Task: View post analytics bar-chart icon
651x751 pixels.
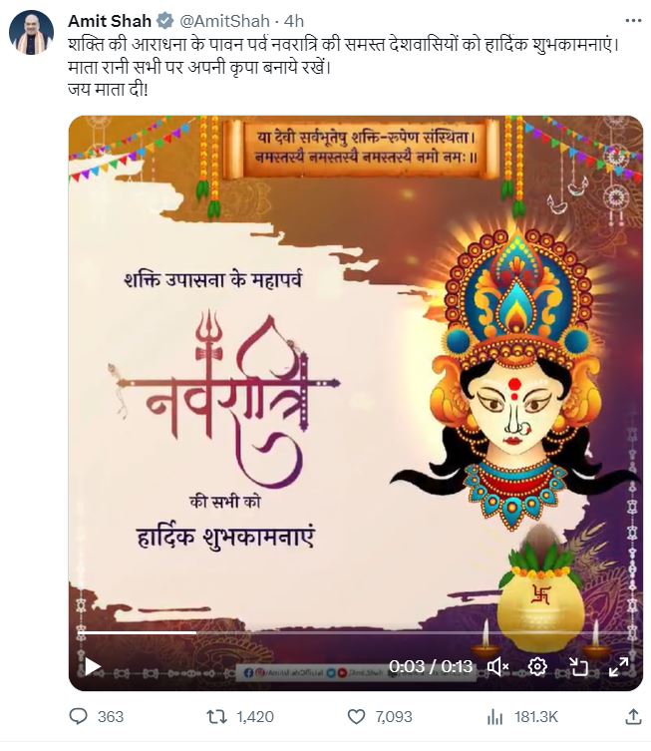Action: [x=494, y=716]
